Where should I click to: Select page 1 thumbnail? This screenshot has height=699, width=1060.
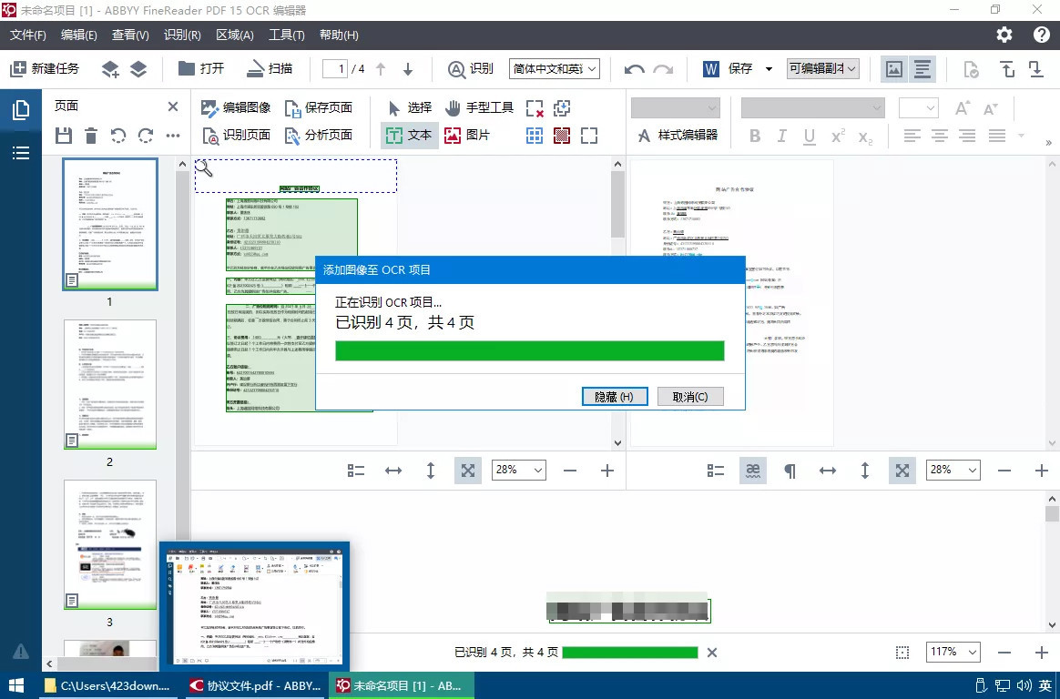pos(110,224)
